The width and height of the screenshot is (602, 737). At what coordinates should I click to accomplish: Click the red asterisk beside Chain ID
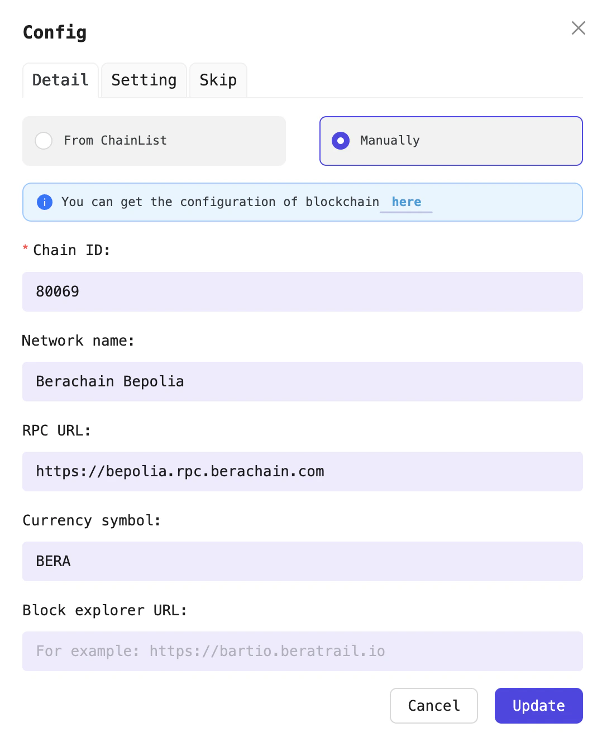(x=25, y=250)
